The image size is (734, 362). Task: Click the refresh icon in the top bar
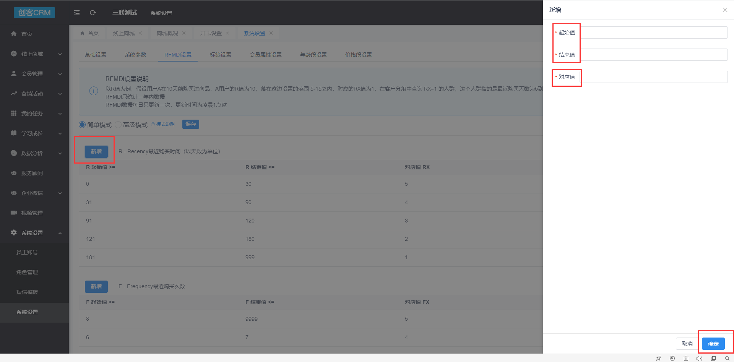(93, 13)
